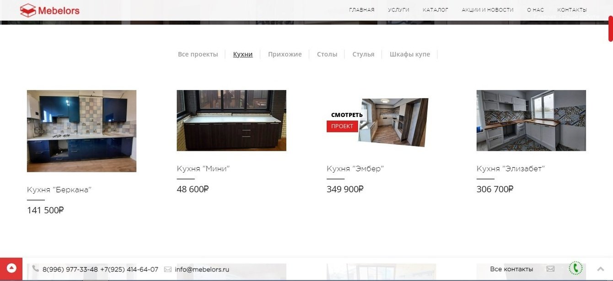Go to Главная in the top navigation
The image size is (613, 281).
click(361, 10)
